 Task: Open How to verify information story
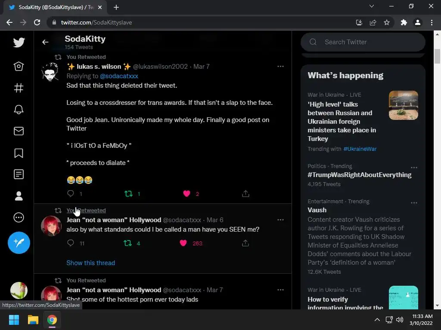(345, 303)
